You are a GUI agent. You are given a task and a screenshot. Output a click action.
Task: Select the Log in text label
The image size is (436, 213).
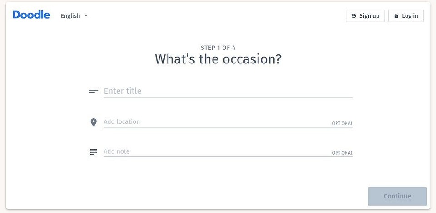click(410, 16)
